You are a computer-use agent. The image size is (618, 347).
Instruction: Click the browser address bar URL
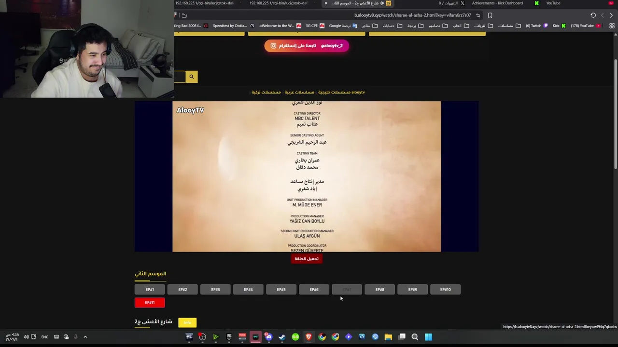pos(412,15)
